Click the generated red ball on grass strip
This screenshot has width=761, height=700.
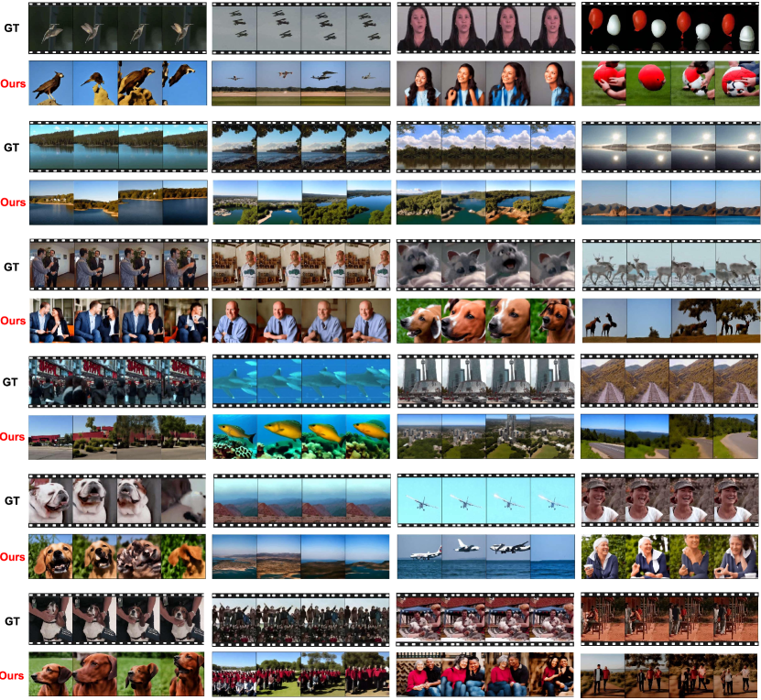pyautogui.click(x=670, y=83)
